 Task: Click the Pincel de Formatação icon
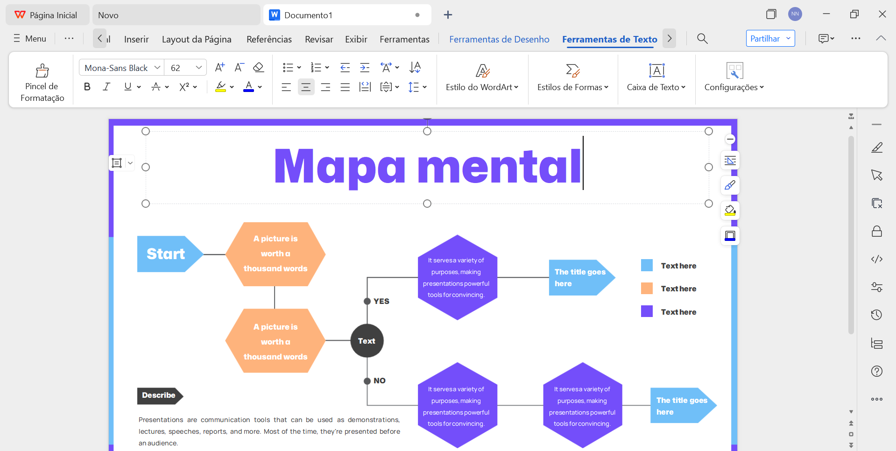click(42, 70)
